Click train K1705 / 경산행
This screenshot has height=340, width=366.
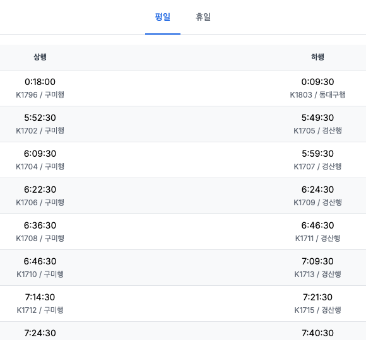(x=317, y=130)
